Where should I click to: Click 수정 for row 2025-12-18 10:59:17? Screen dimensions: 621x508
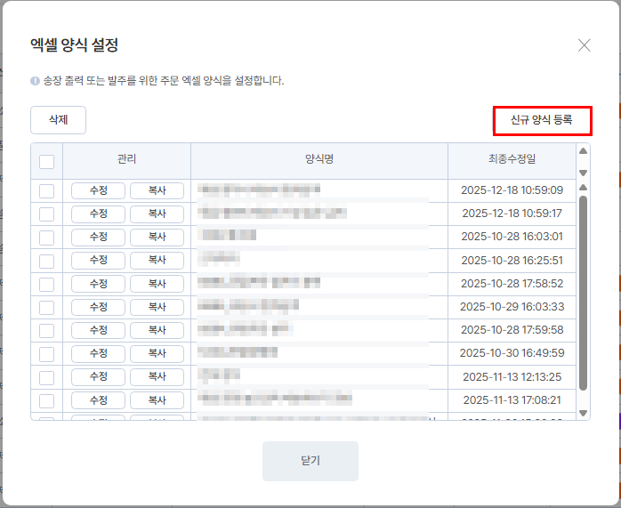[x=98, y=214]
